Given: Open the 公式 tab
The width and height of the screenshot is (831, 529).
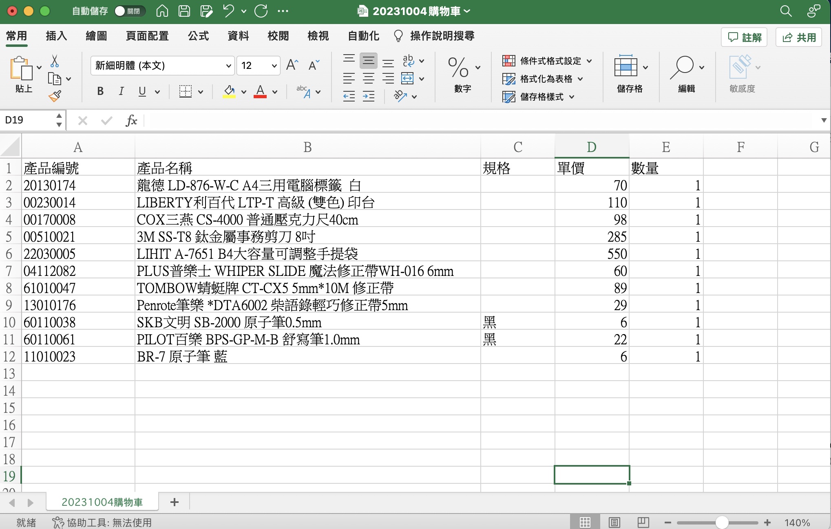Looking at the screenshot, I should [x=198, y=36].
